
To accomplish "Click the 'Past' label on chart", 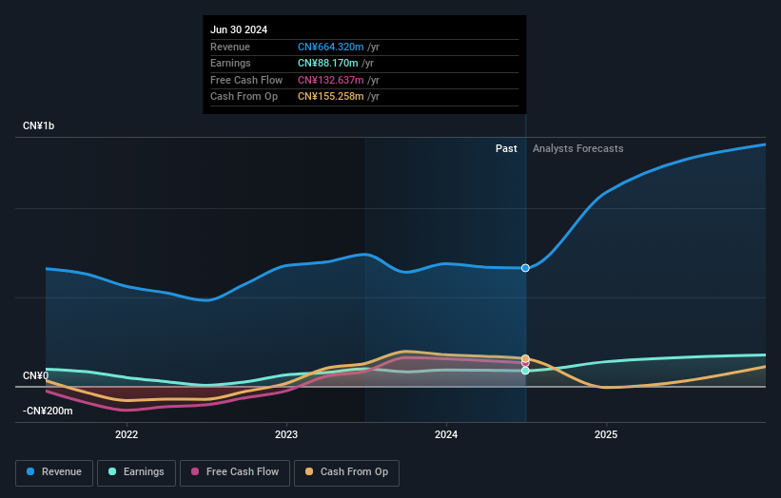I will pos(506,148).
